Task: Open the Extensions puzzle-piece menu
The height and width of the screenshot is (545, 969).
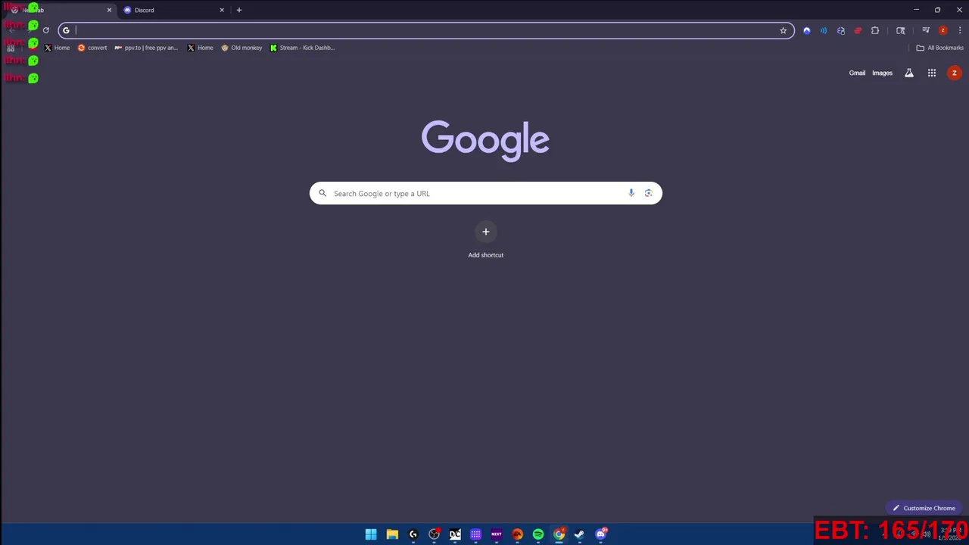Action: (875, 30)
